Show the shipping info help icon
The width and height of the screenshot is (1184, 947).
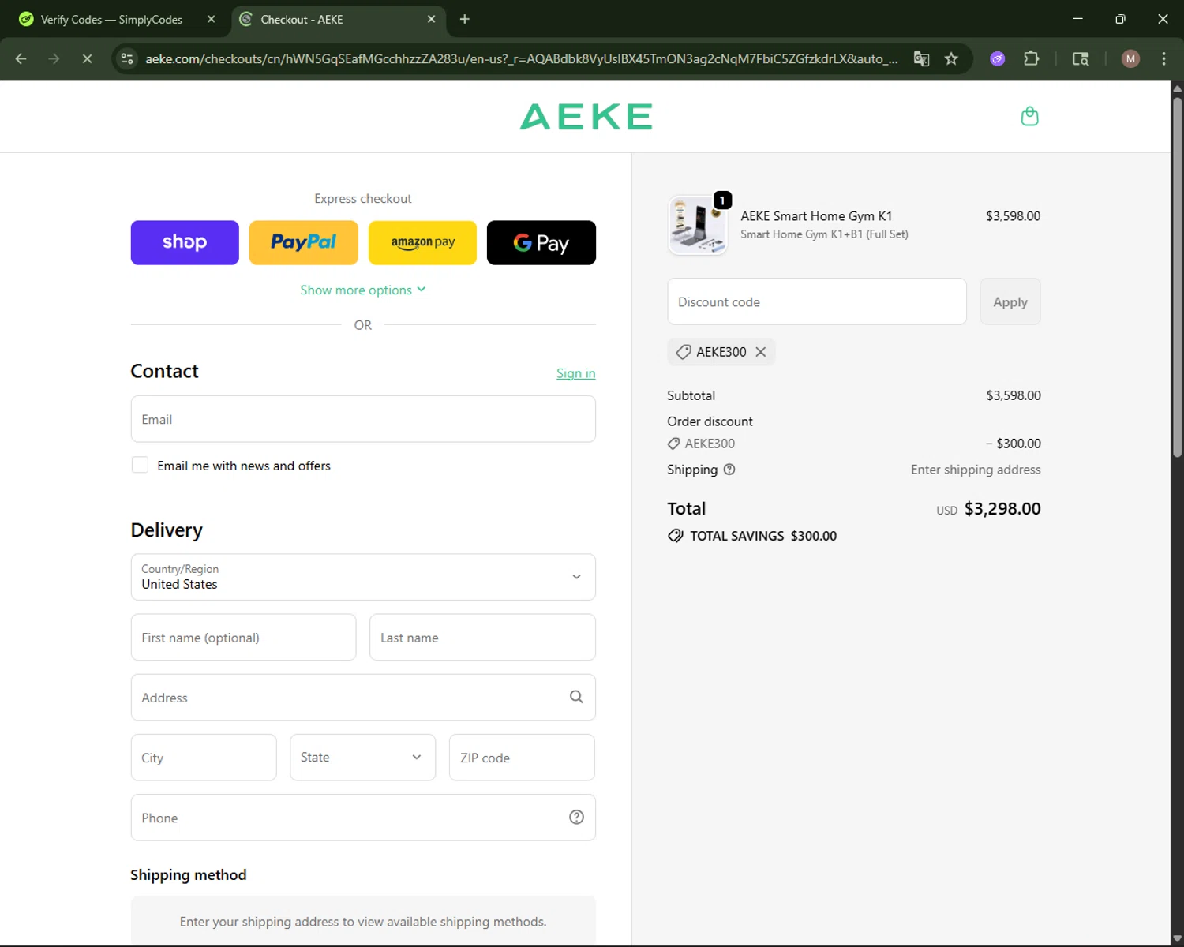tap(729, 470)
